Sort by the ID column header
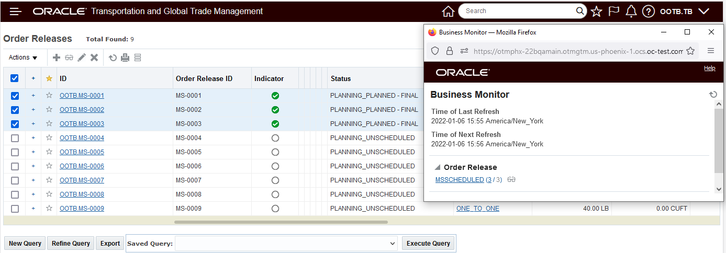Screen dimensions: 726x253 click(63, 78)
